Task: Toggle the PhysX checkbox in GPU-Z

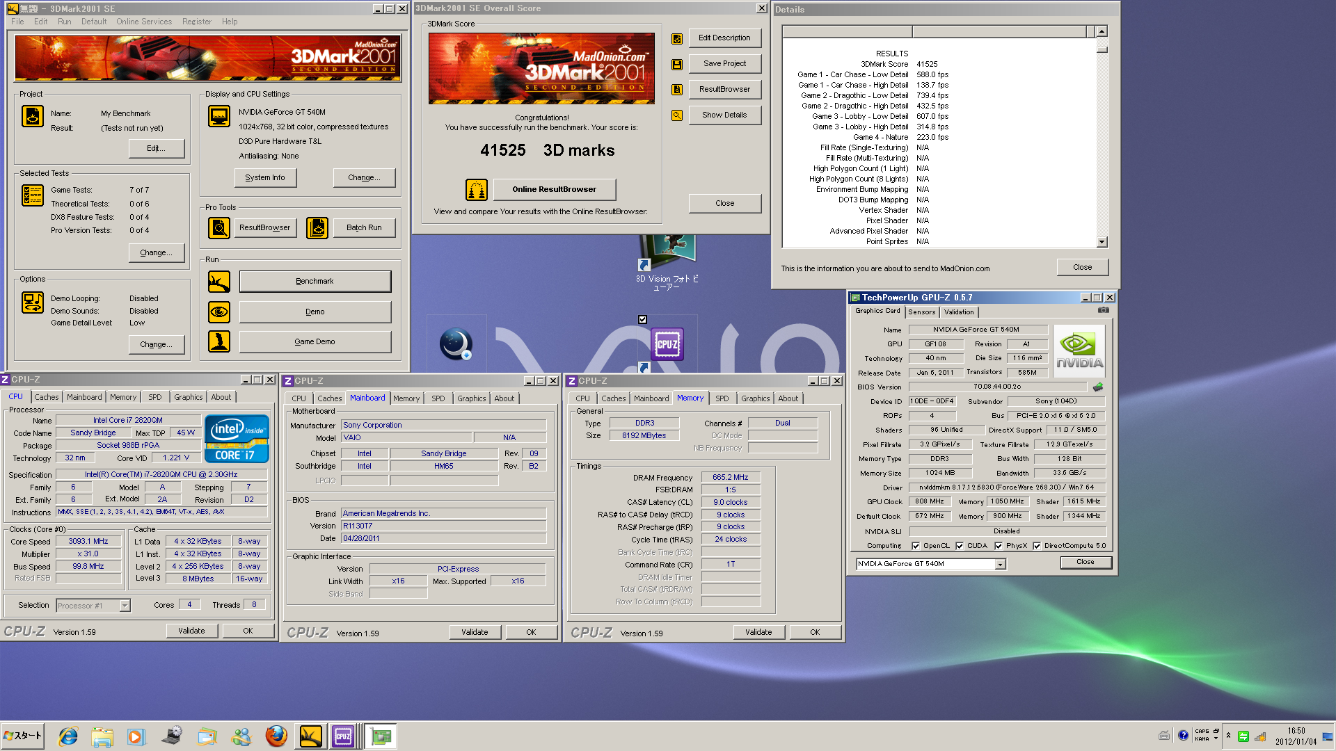Action: click(999, 546)
